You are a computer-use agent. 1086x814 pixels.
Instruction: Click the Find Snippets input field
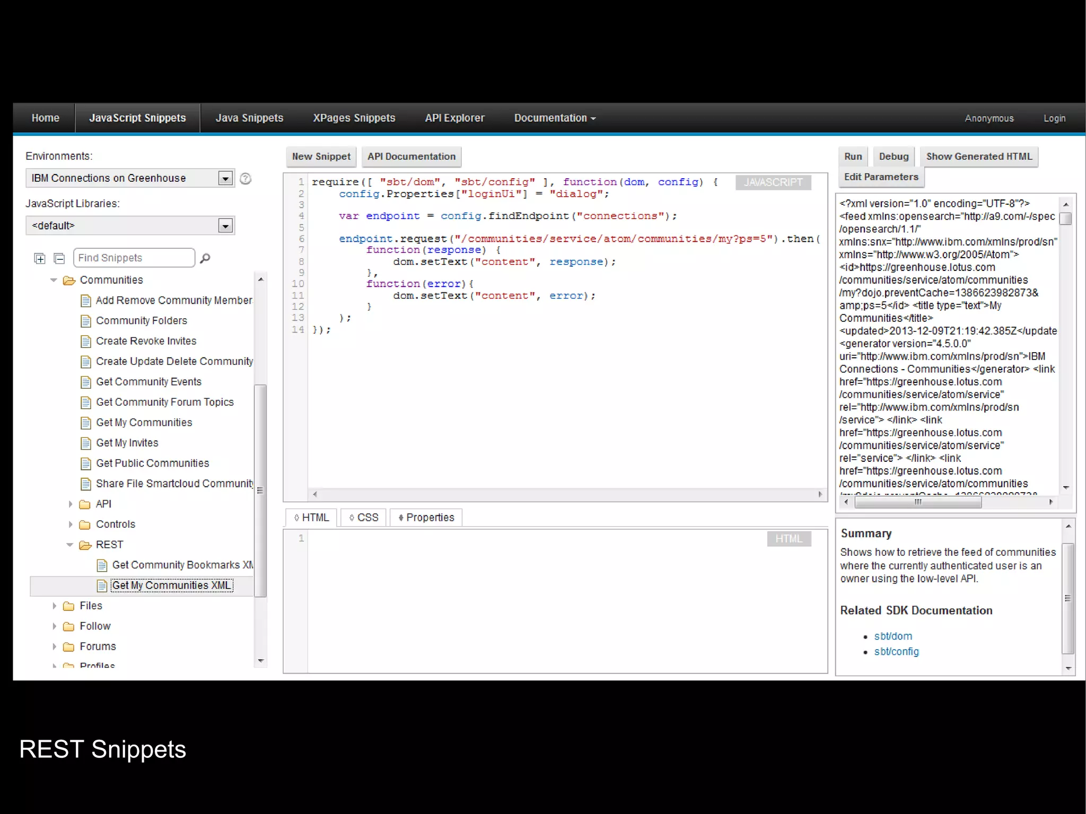tap(134, 258)
